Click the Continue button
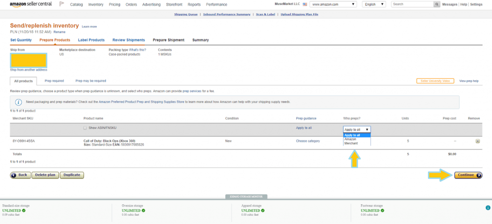This screenshot has height=224, width=492. [468, 175]
